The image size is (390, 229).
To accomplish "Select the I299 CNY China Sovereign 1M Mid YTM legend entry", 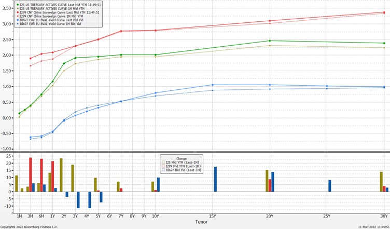I will point(50,16).
